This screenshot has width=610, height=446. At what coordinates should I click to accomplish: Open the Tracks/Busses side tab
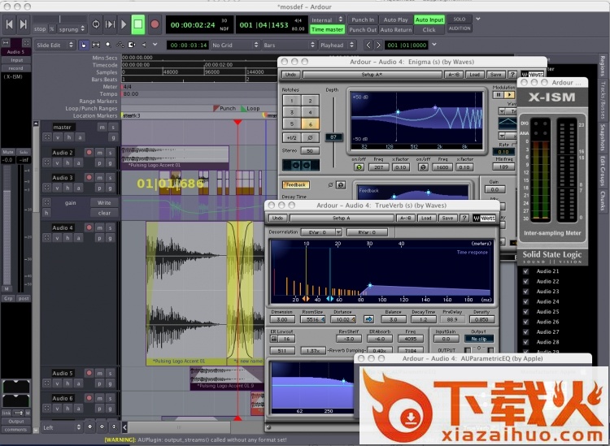tap(603, 100)
